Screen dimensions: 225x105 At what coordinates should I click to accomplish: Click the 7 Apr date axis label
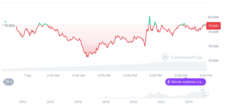click(x=27, y=75)
